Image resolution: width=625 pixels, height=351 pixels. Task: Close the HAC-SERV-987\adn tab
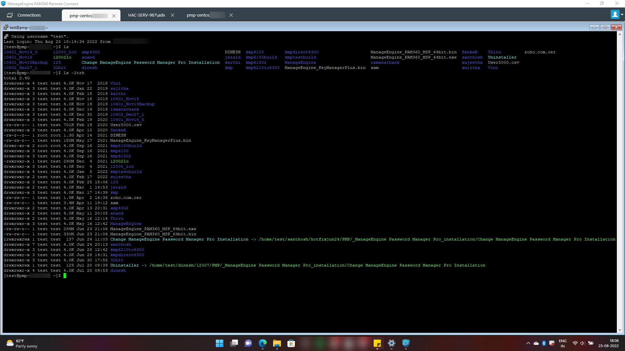click(x=173, y=15)
